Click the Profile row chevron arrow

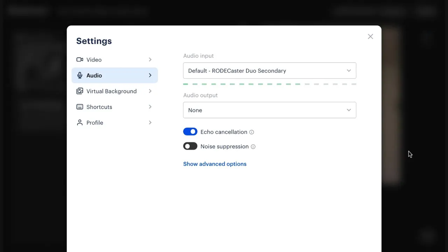click(x=150, y=122)
